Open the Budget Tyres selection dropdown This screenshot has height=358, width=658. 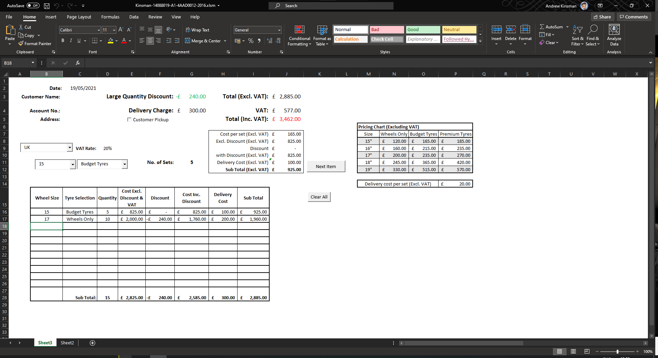124,164
